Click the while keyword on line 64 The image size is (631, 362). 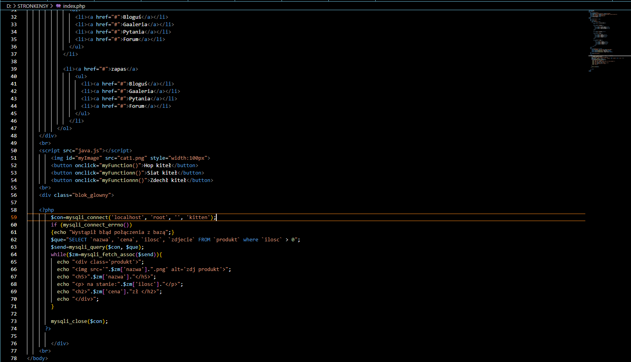point(58,255)
